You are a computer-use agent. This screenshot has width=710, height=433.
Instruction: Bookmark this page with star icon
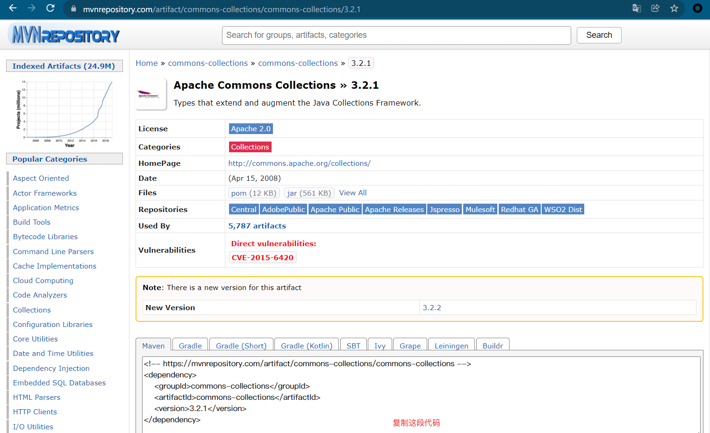(674, 8)
